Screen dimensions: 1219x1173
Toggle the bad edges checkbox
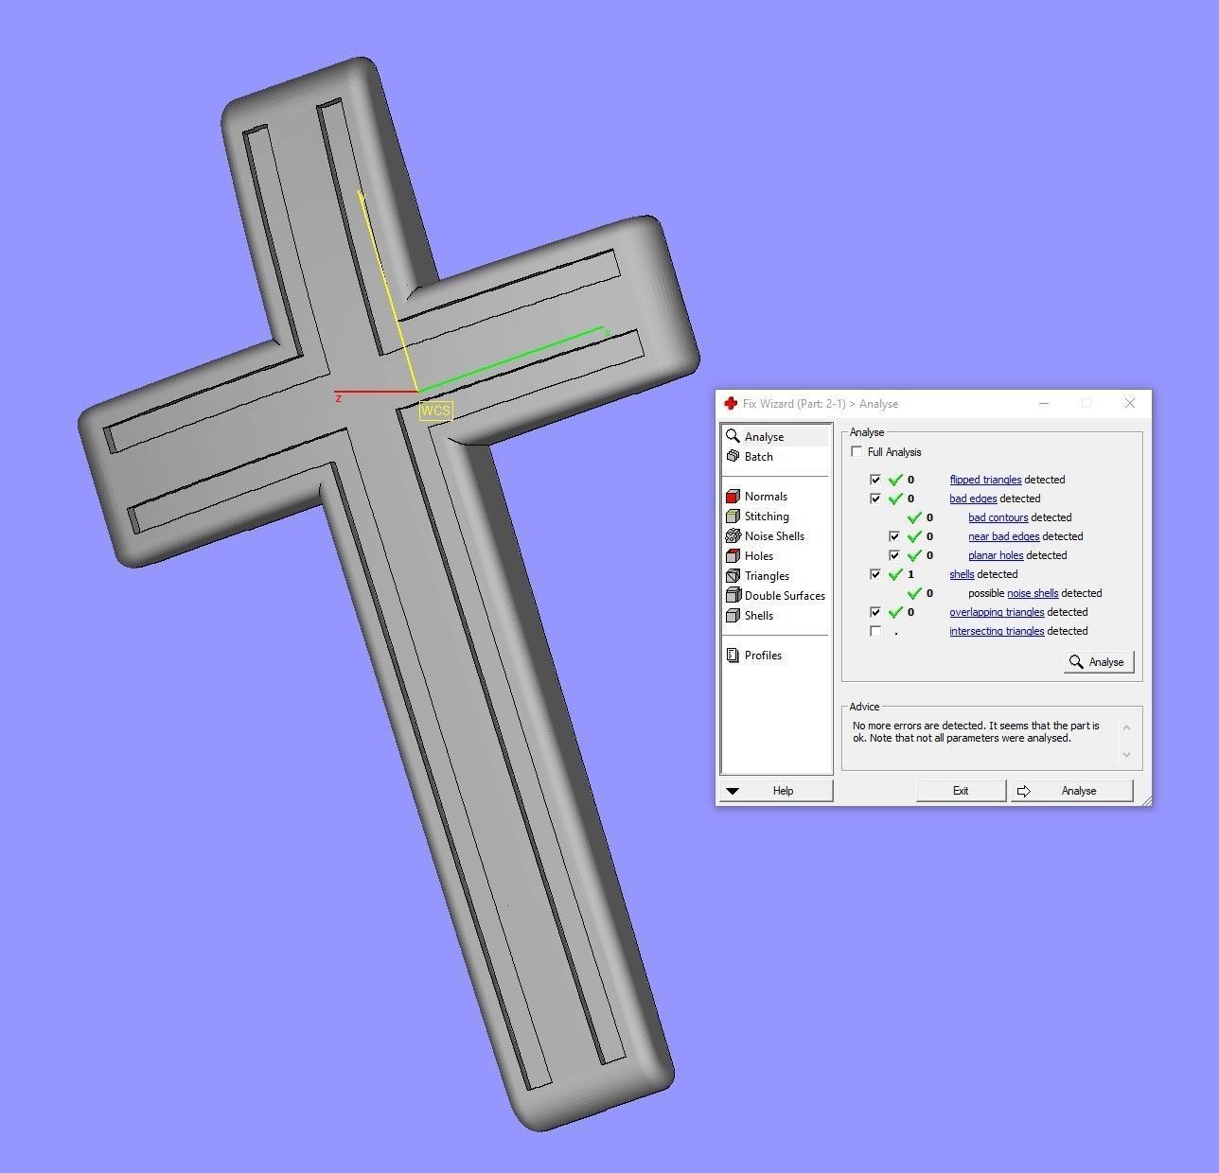pyautogui.click(x=875, y=499)
